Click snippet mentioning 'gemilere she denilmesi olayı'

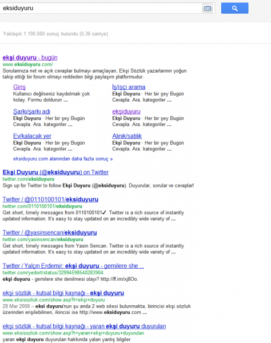point(70,279)
